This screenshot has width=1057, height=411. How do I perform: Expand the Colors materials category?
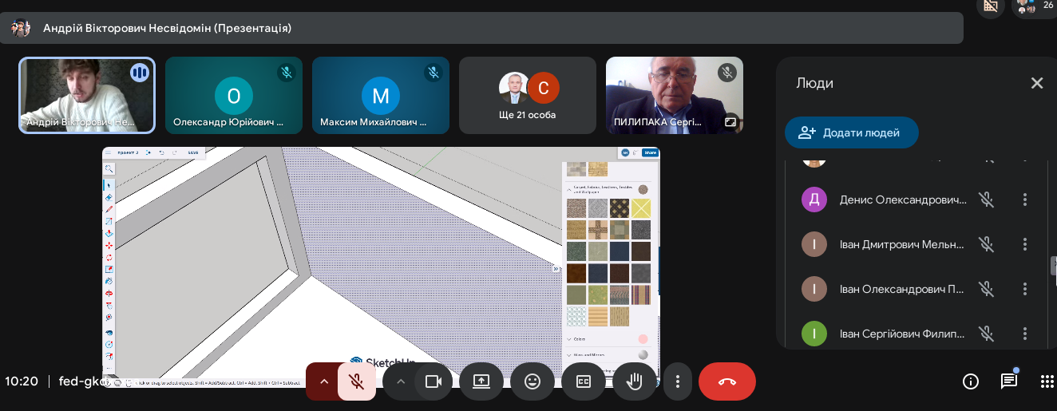[569, 339]
